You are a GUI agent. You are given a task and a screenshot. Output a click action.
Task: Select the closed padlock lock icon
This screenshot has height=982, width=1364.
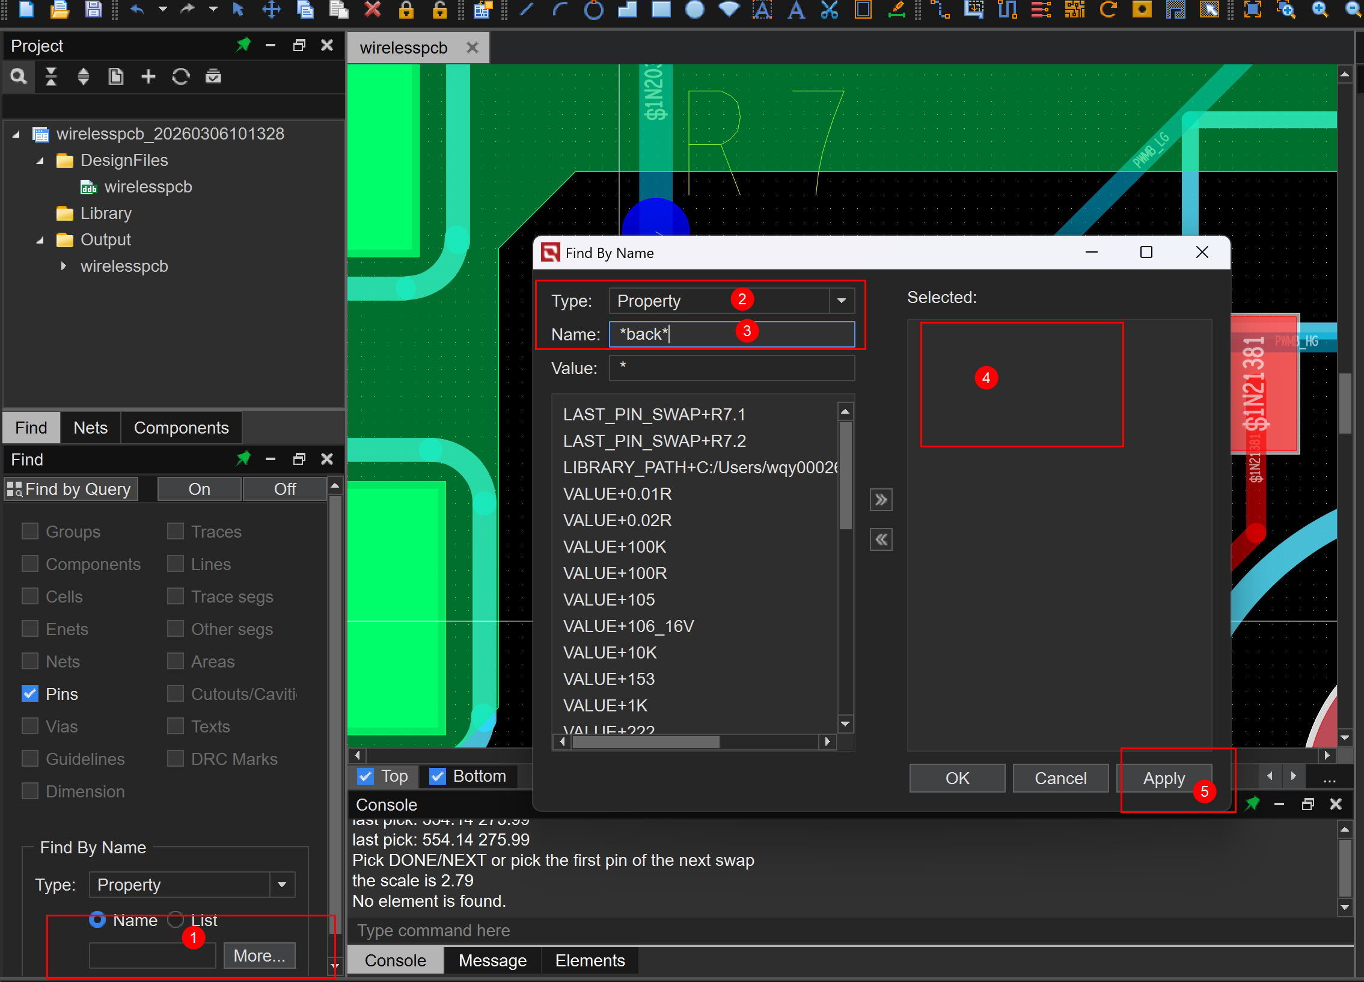(406, 9)
